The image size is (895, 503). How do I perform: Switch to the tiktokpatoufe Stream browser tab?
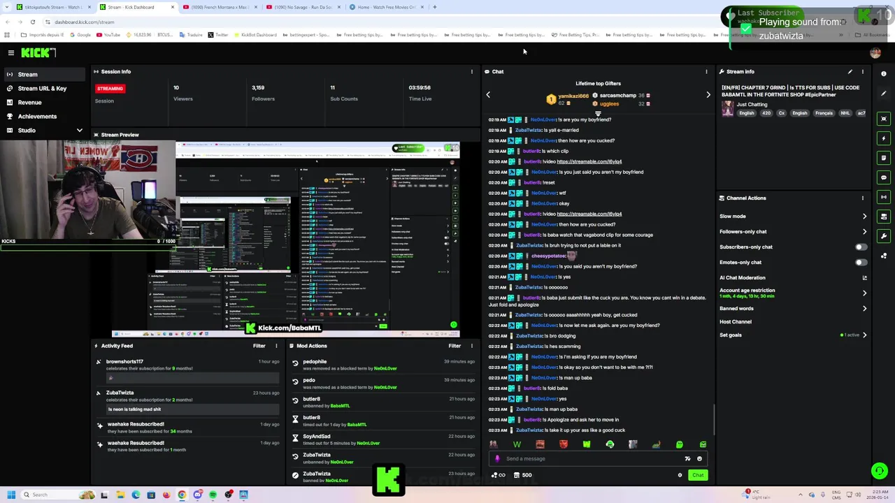click(x=52, y=7)
